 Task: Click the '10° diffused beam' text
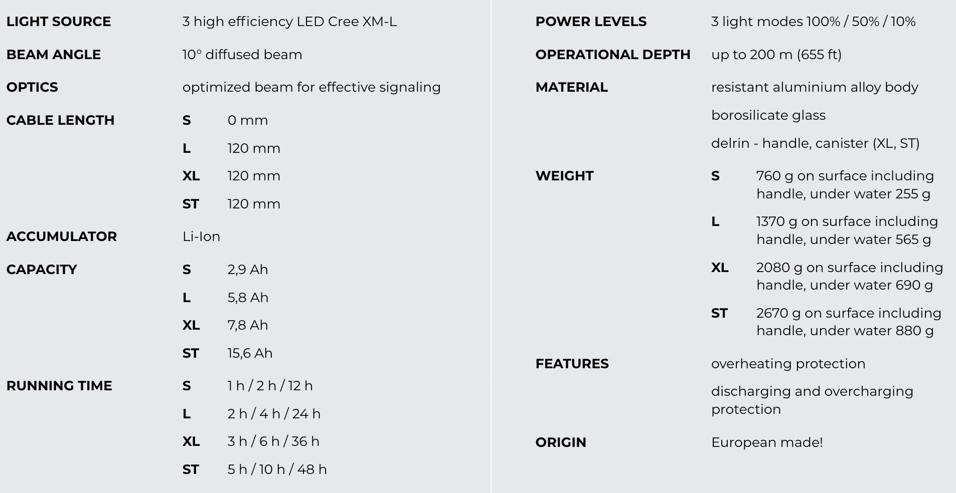coord(242,55)
